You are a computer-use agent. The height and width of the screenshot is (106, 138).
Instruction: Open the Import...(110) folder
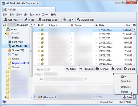18,63
